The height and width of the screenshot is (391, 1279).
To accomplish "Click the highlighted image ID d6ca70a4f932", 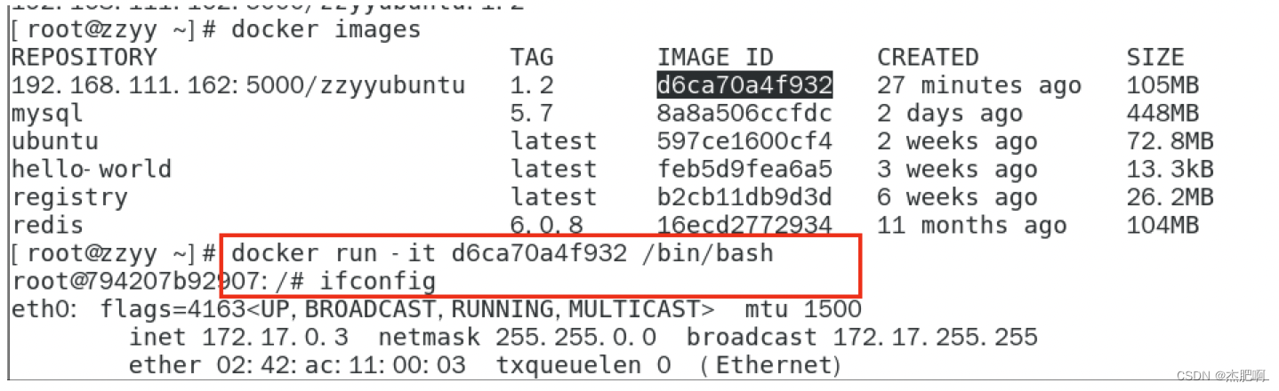I will click(744, 85).
